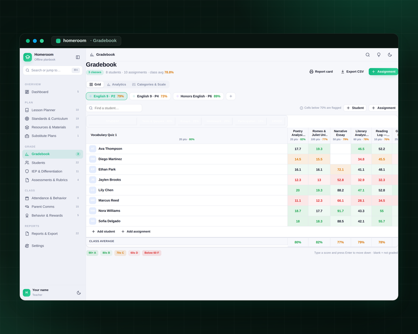Toggle dark mode moon icon in top bar

tap(390, 55)
